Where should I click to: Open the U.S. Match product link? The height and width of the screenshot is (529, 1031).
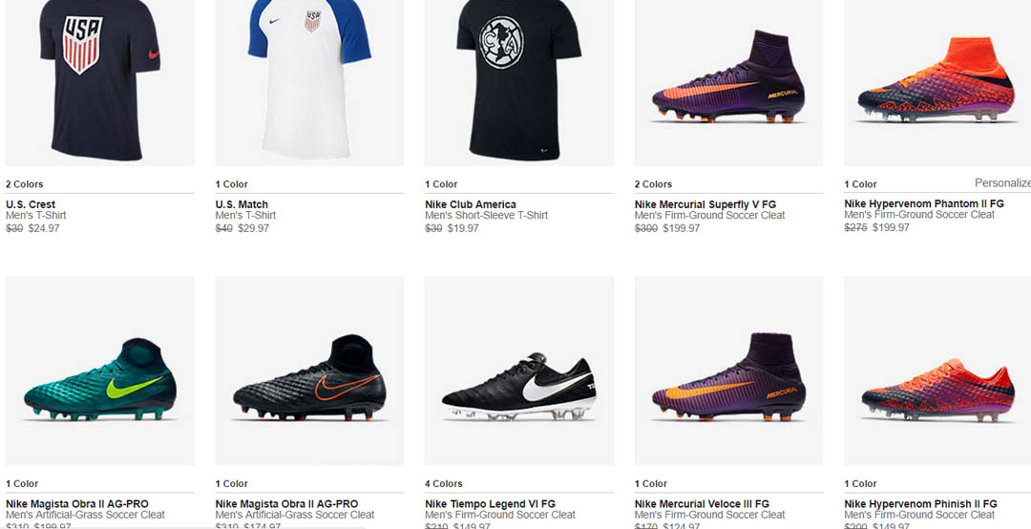[242, 204]
